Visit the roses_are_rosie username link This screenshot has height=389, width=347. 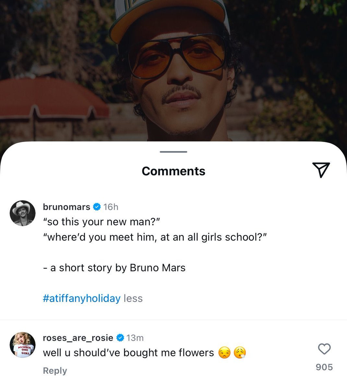78,338
